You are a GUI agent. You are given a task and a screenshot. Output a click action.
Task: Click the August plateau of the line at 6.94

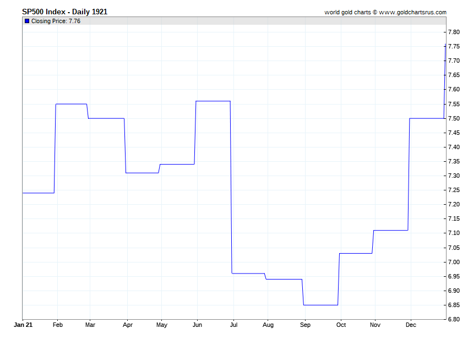tap(284, 280)
